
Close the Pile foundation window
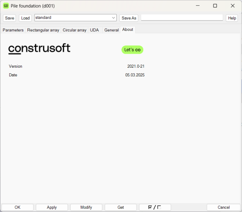tap(233, 6)
